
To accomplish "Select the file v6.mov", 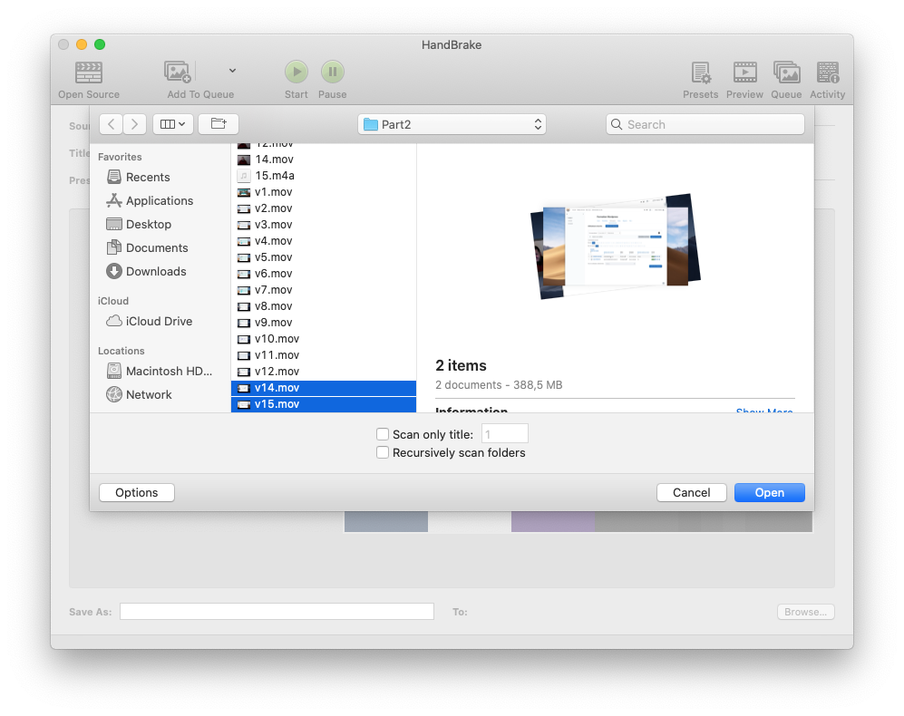I will pos(324,273).
